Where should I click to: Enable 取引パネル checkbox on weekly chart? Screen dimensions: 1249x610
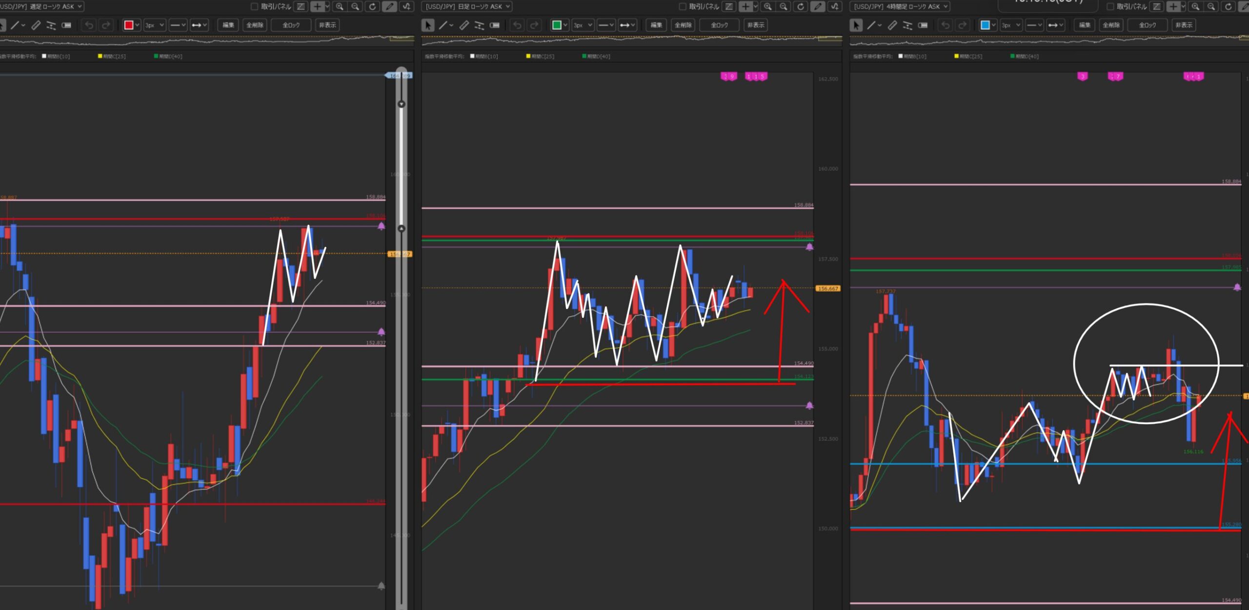click(254, 6)
